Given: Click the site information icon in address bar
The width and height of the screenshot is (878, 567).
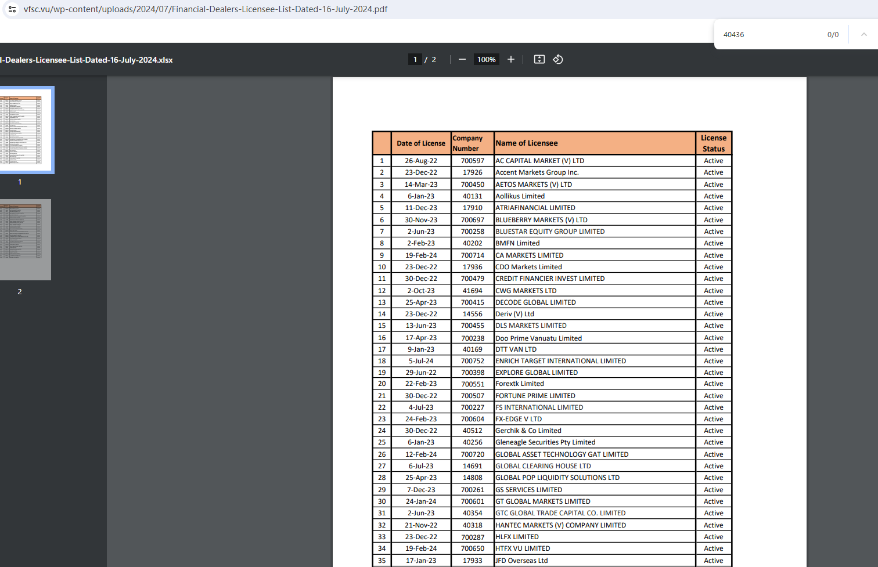Looking at the screenshot, I should pyautogui.click(x=12, y=9).
